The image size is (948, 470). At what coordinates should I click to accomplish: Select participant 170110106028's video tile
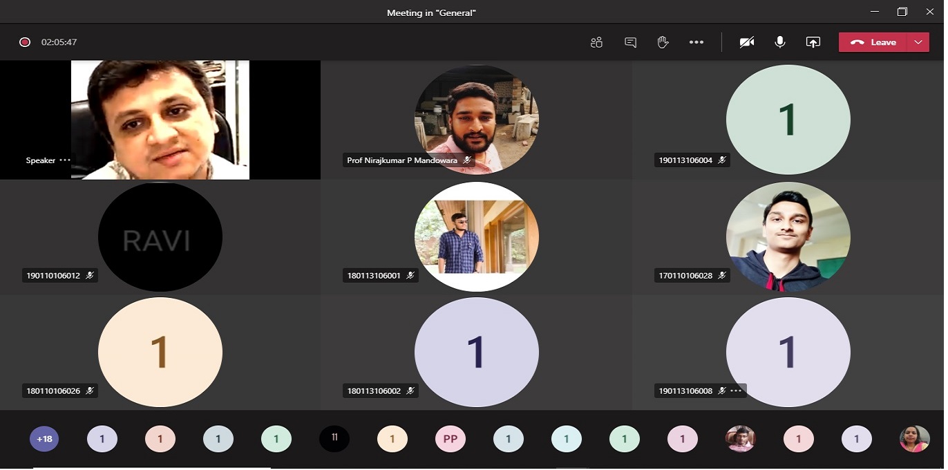pyautogui.click(x=788, y=236)
